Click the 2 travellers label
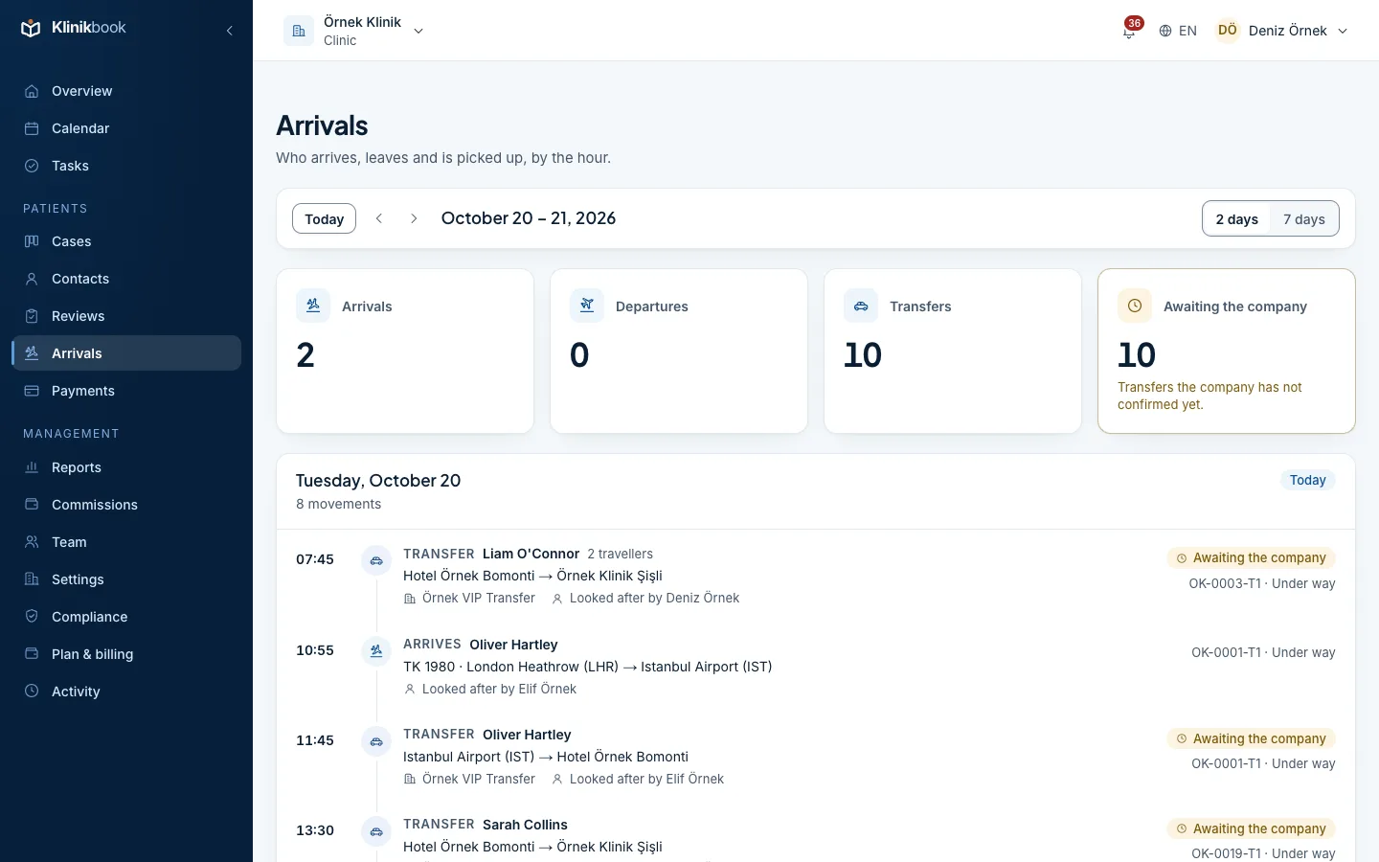The width and height of the screenshot is (1379, 862). click(x=620, y=554)
